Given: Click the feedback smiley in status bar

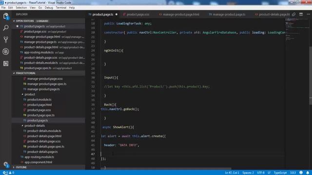Looking at the screenshot, I should 301,173.
